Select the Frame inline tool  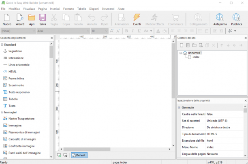click(14, 79)
